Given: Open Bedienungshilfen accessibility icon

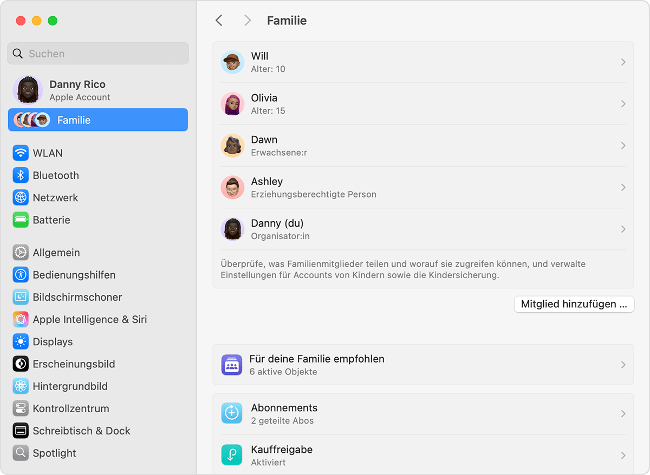Looking at the screenshot, I should pyautogui.click(x=21, y=275).
